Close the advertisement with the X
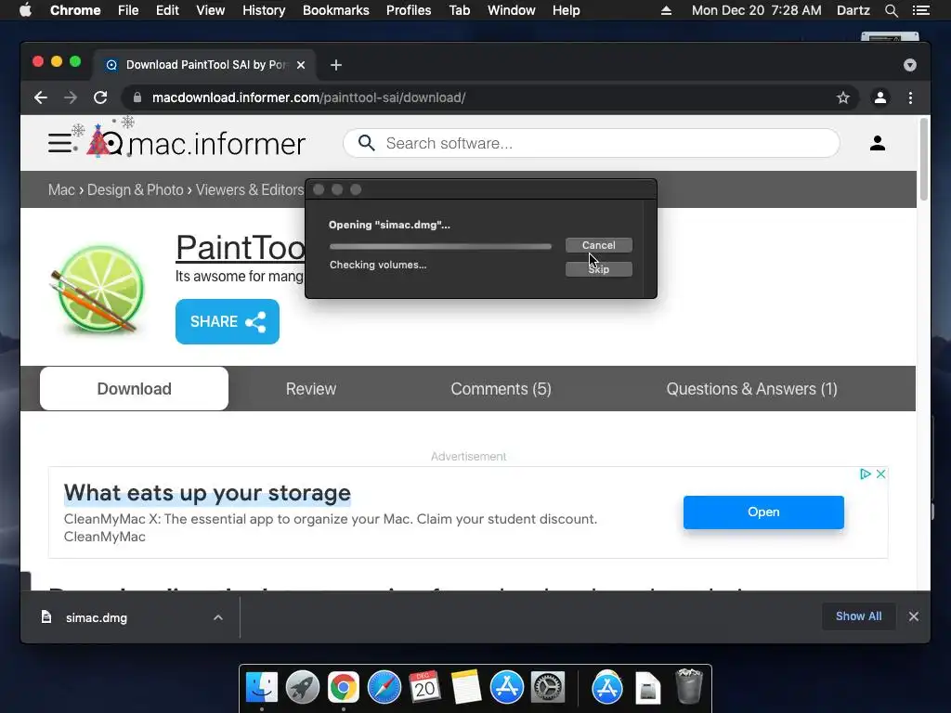 coord(881,474)
